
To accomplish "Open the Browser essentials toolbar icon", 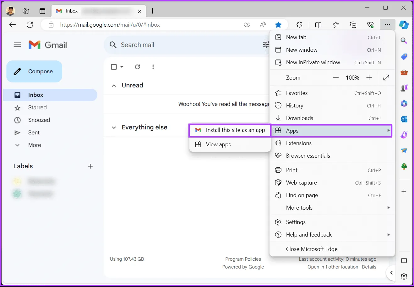I will coord(370,25).
